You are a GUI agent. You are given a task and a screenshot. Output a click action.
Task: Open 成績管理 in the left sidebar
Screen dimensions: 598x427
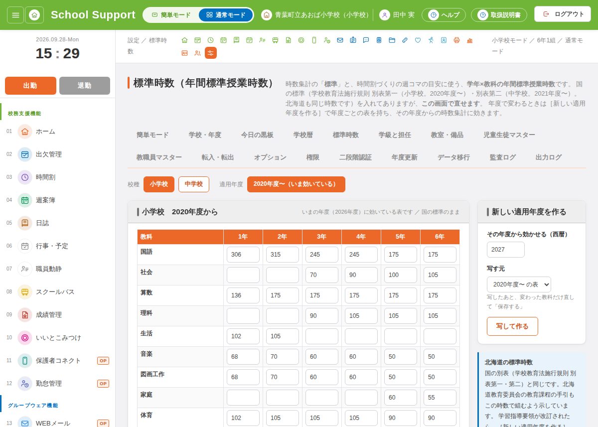(x=58, y=315)
